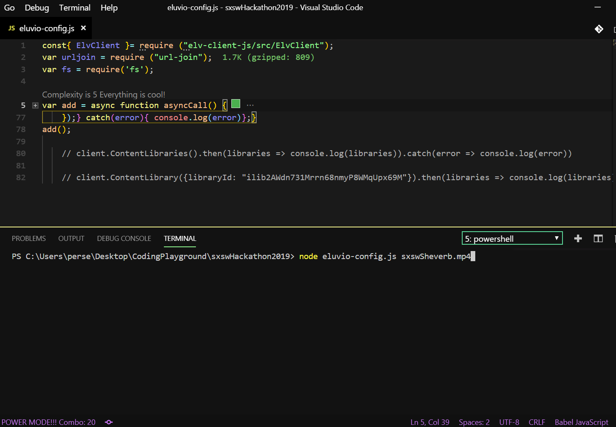
Task: Open the '5: powershell' terminal dropdown
Action: tap(512, 238)
